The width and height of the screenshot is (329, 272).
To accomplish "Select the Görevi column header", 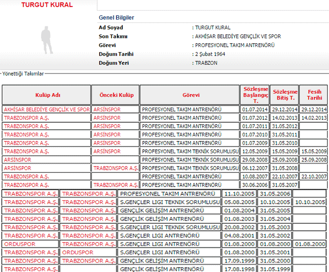I will (191, 95).
